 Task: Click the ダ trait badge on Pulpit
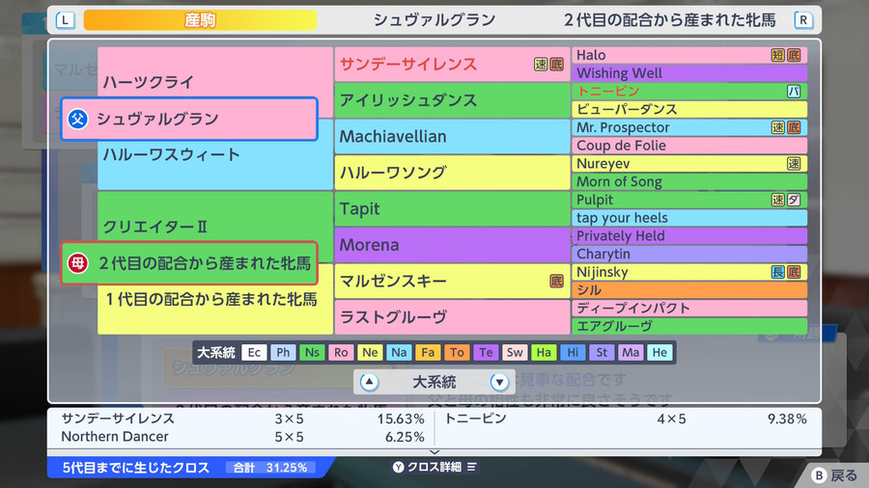pyautogui.click(x=794, y=200)
